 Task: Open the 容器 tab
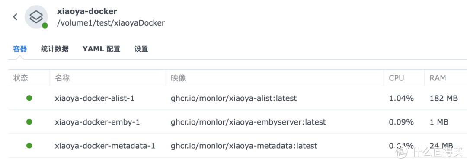20,49
